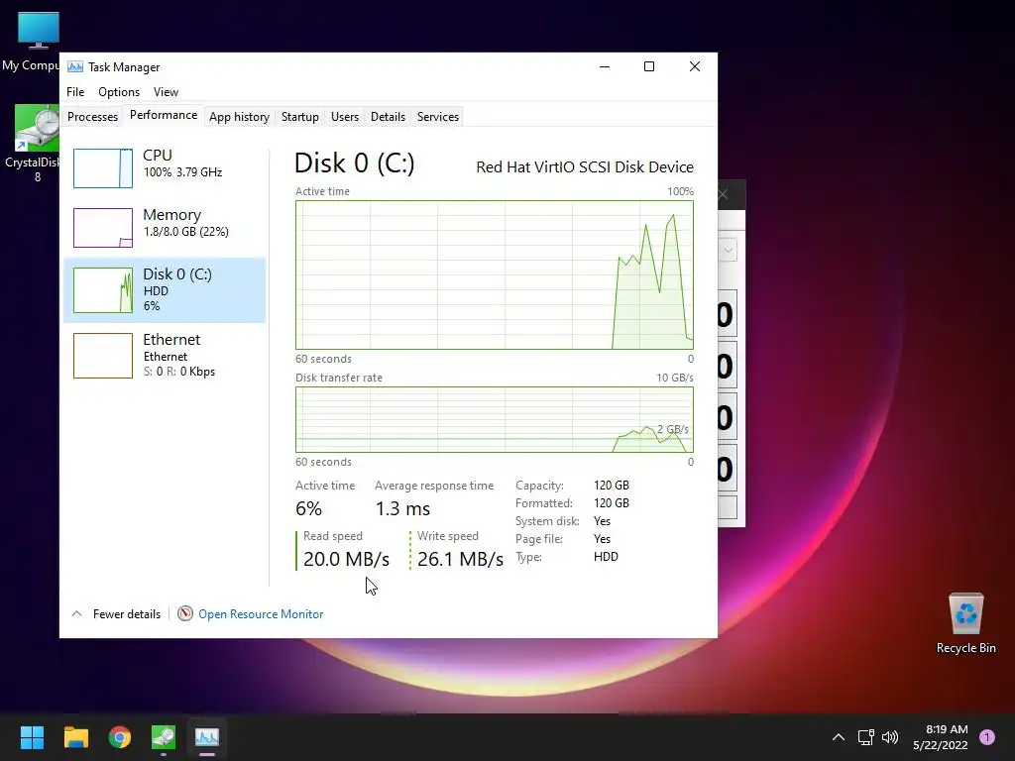The height and width of the screenshot is (761, 1015).
Task: Select the Recycle Bin desktop icon
Action: point(965,623)
